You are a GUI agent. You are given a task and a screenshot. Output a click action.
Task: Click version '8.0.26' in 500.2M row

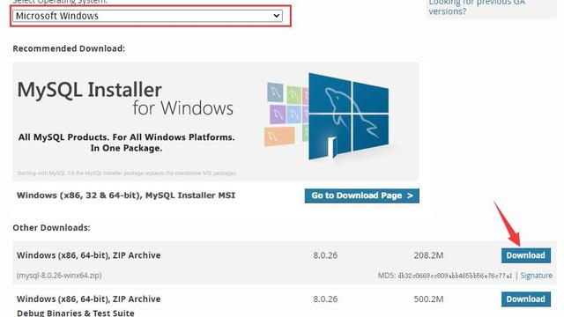(x=325, y=299)
